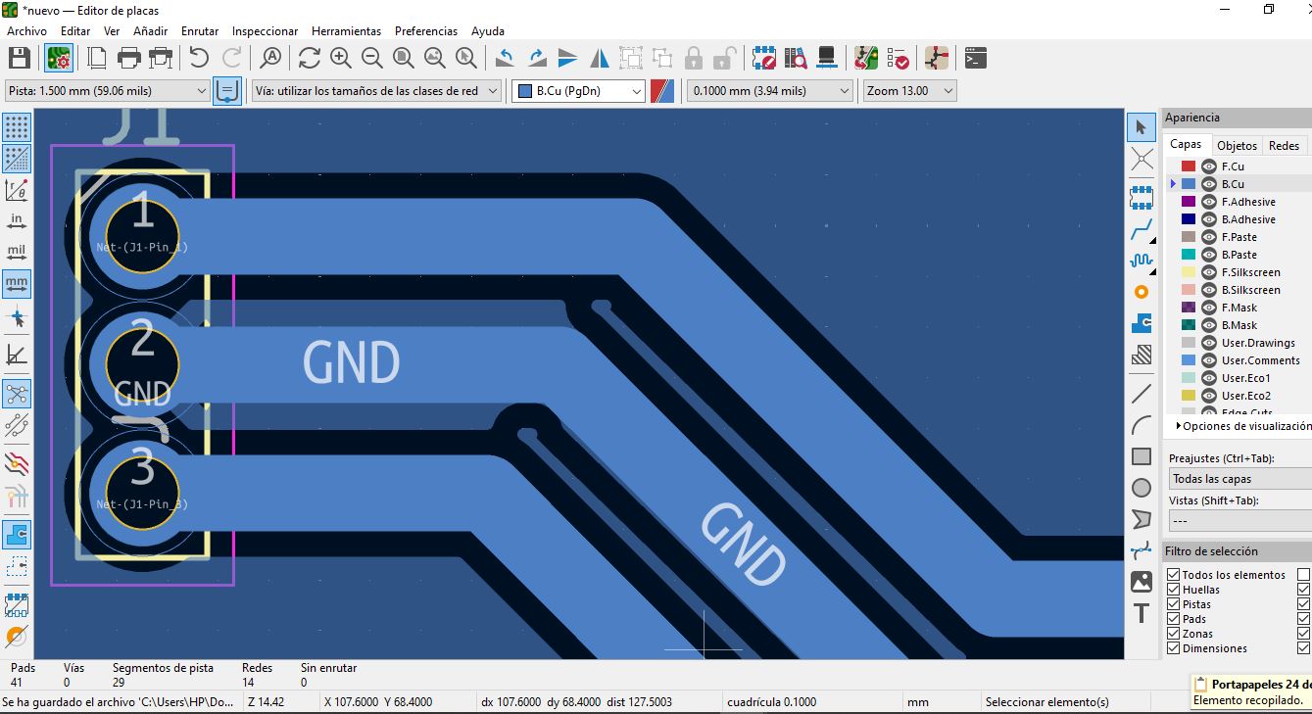This screenshot has width=1312, height=714.
Task: Open the Archivo menu
Action: click(x=26, y=31)
